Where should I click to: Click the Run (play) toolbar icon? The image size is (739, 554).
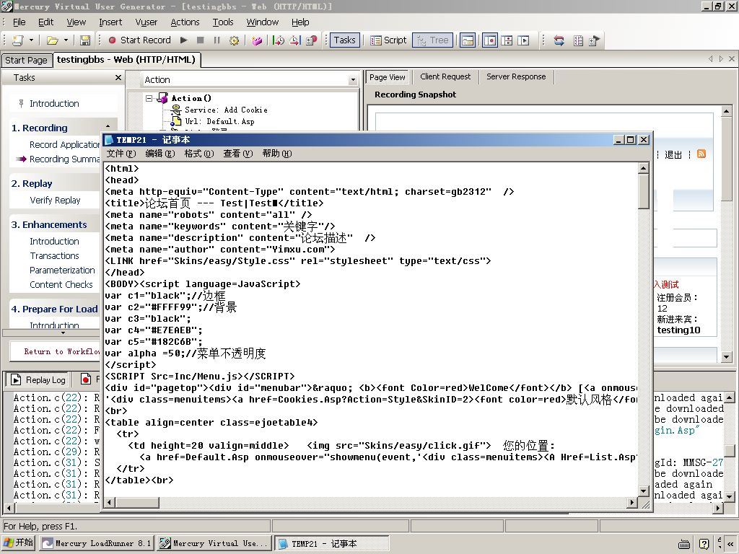tap(184, 40)
